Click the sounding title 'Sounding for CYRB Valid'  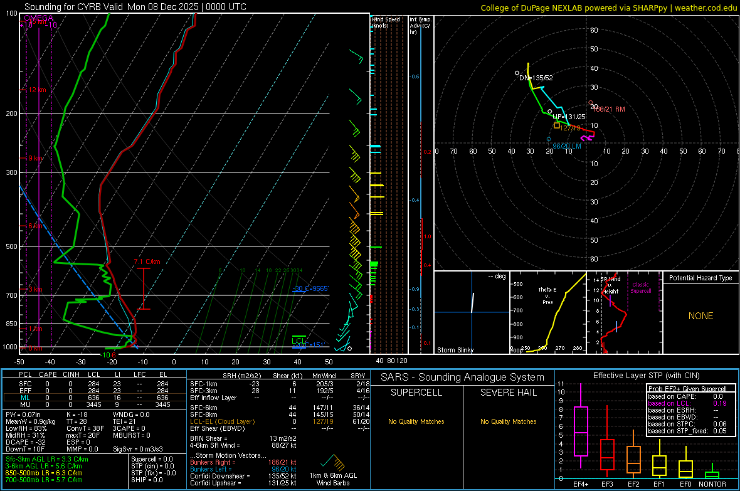click(73, 7)
